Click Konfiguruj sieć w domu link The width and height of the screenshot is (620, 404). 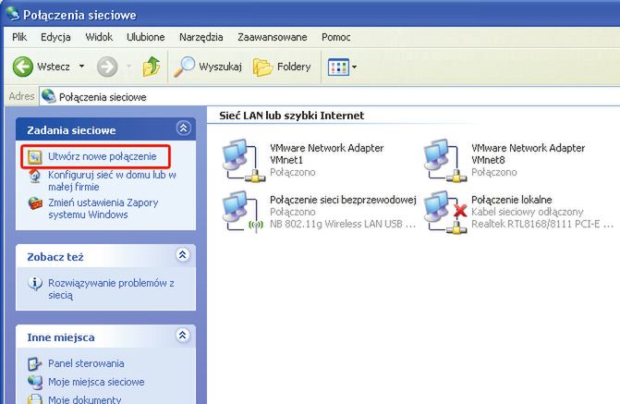pyautogui.click(x=113, y=181)
